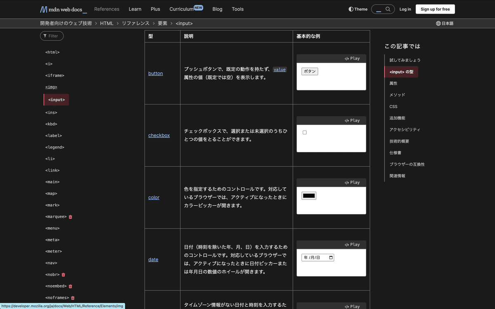Viewport: 495px width, 309px height.
Task: Open the References menu
Action: (107, 9)
